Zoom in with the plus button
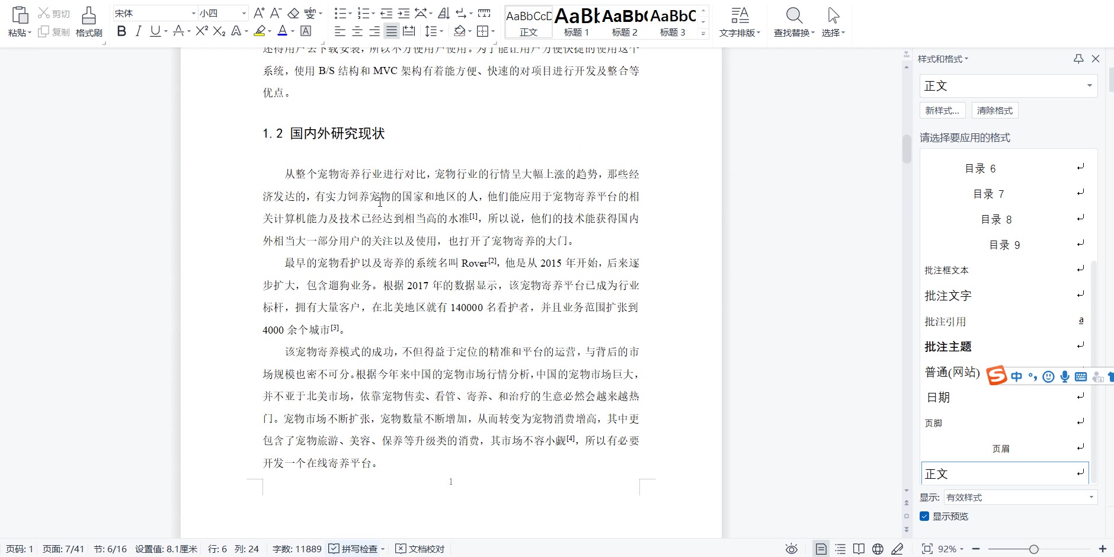1114x557 pixels. click(1103, 549)
